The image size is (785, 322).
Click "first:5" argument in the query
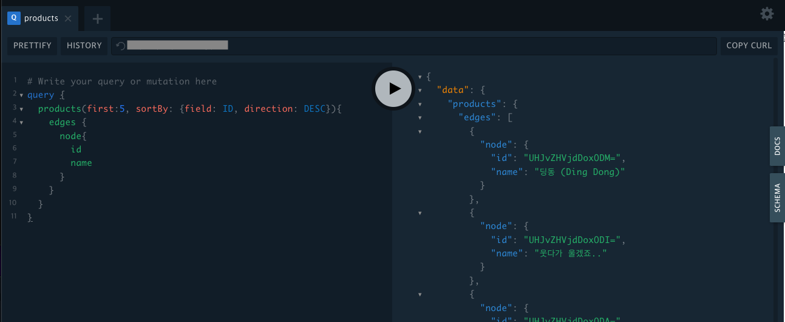[x=106, y=109]
